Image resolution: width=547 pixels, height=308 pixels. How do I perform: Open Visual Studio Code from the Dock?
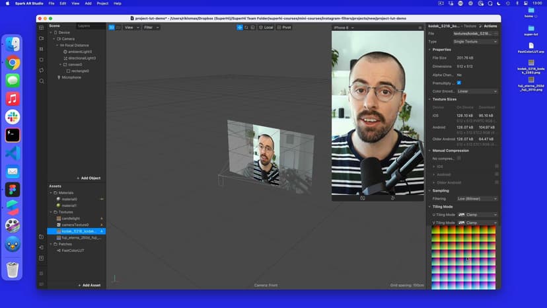pyautogui.click(x=13, y=153)
